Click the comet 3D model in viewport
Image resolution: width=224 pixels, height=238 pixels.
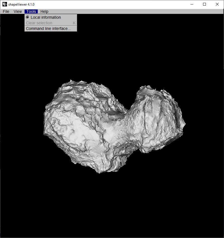[114, 126]
